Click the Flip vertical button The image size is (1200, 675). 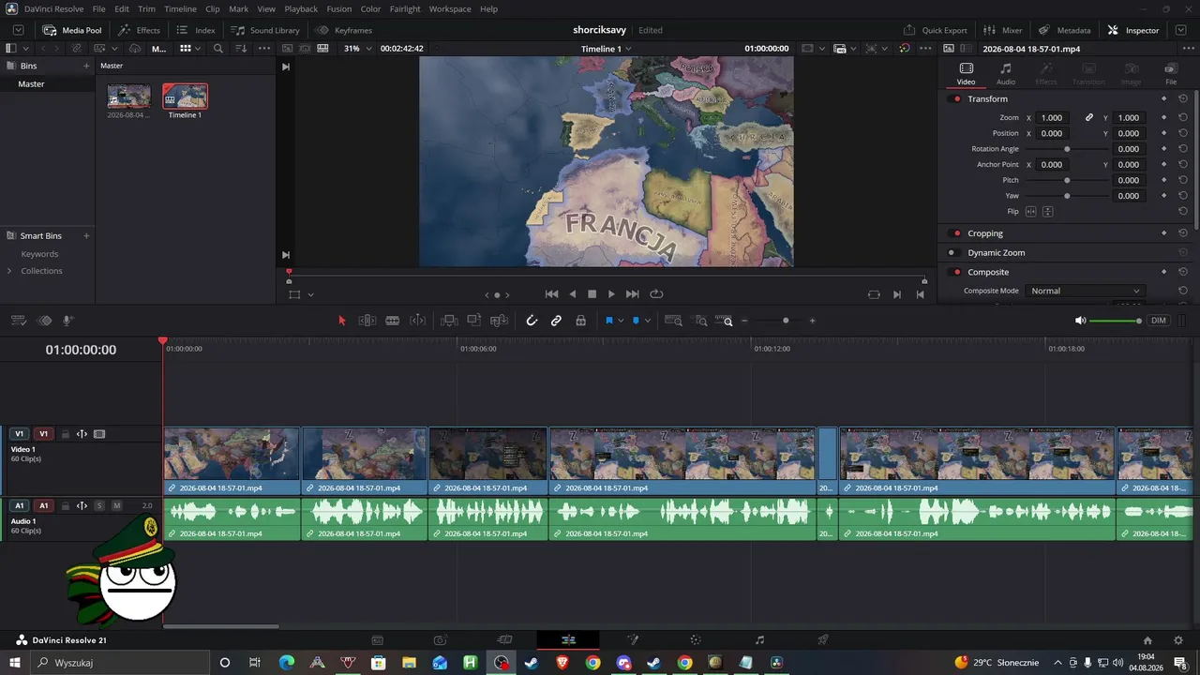(x=1048, y=212)
